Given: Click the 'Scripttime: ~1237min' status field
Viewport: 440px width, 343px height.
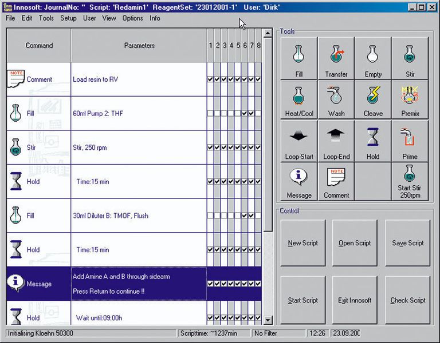Looking at the screenshot, I should pyautogui.click(x=214, y=333).
